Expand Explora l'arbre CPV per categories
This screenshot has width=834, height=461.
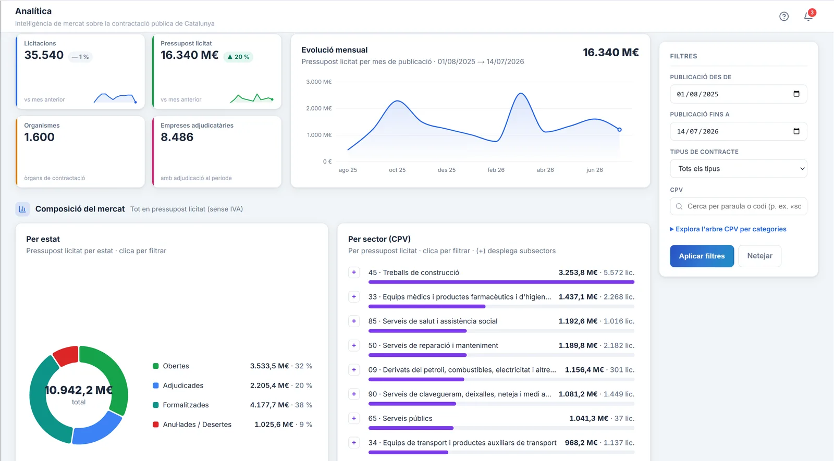pos(728,229)
